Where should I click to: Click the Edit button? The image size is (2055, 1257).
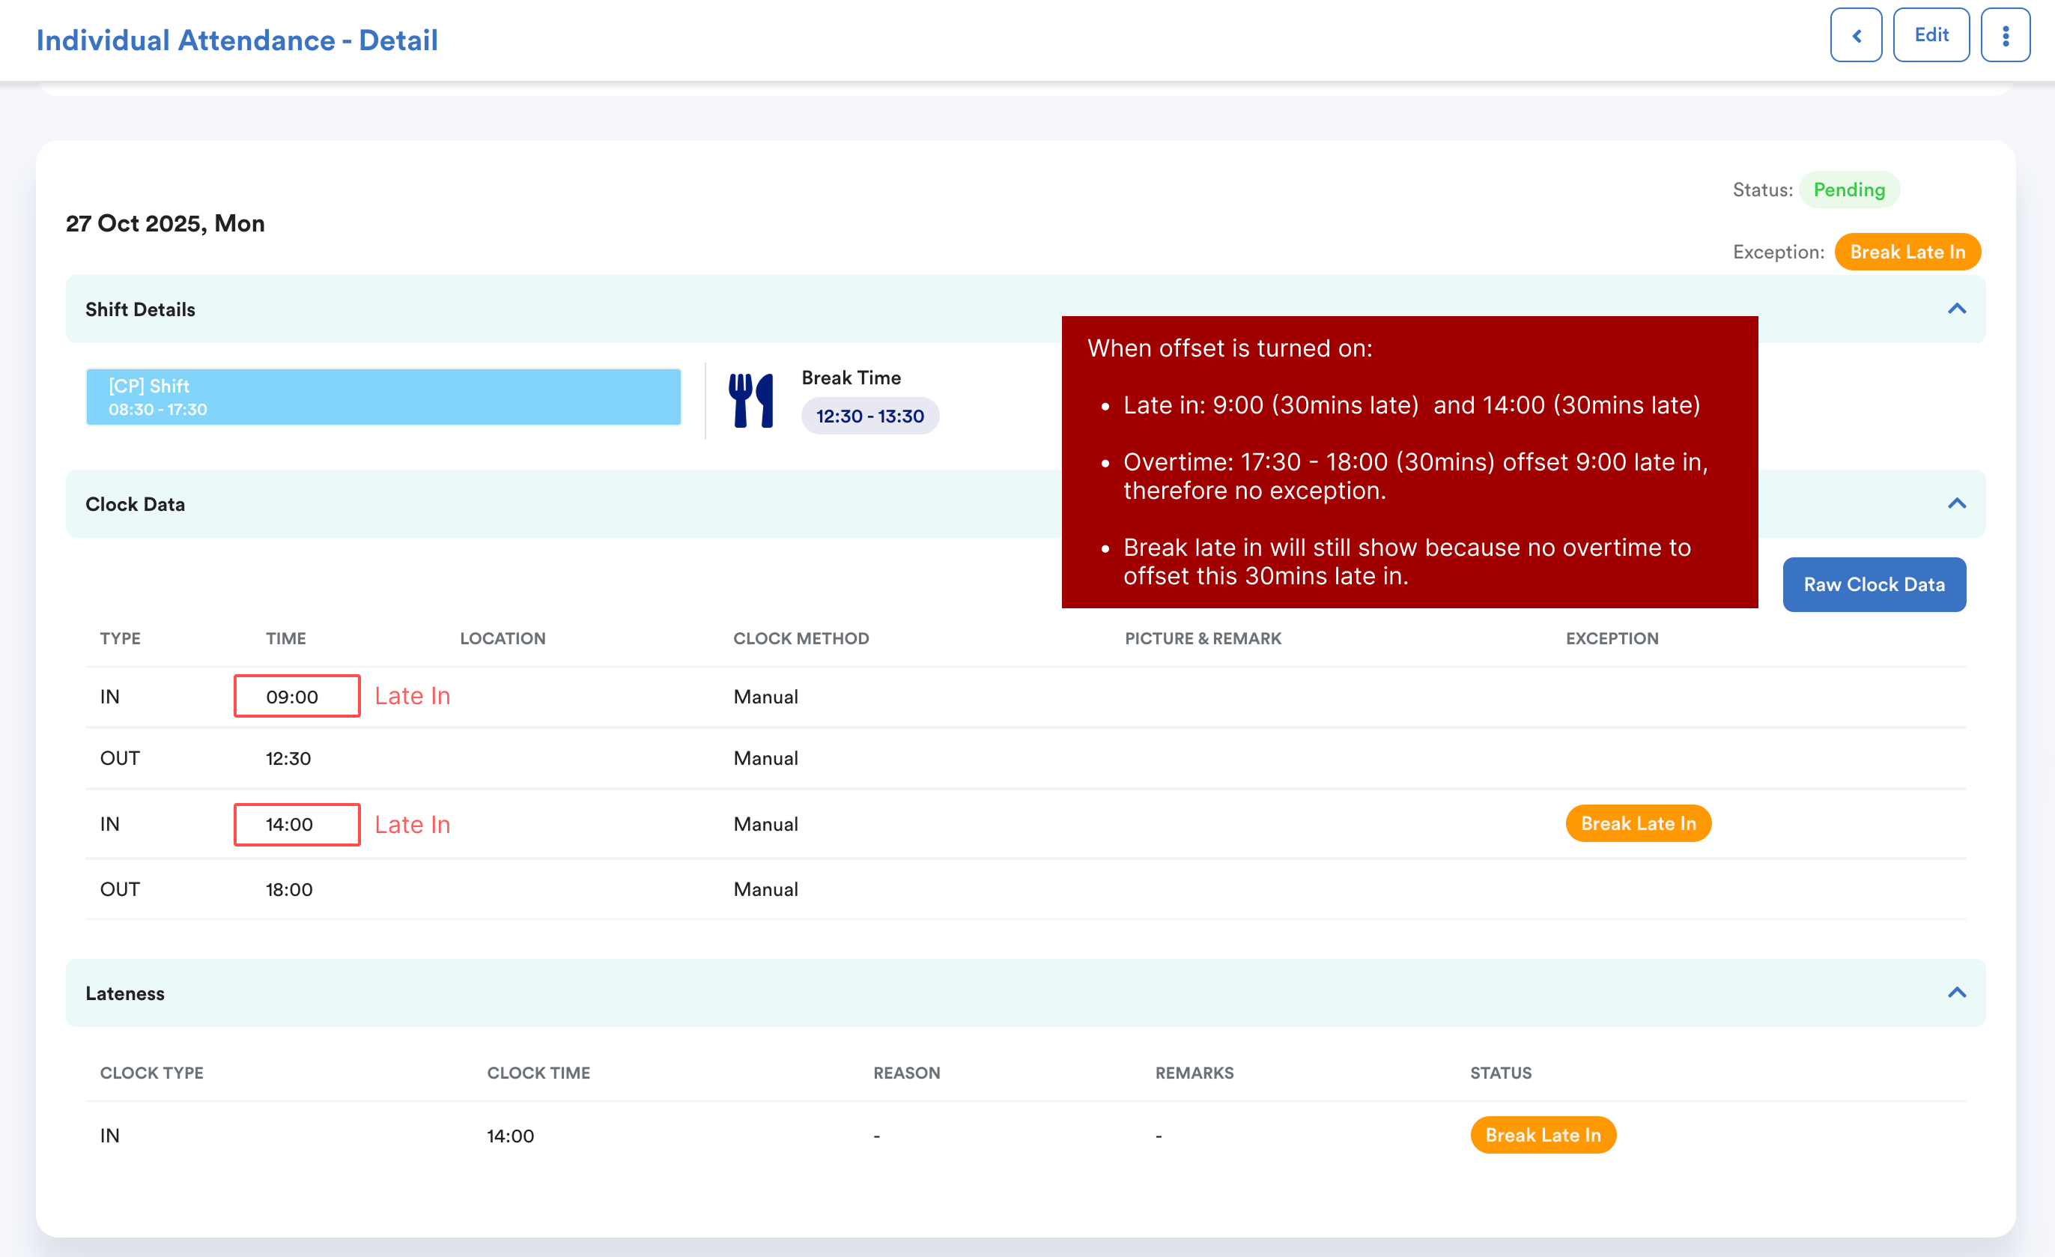[1930, 35]
